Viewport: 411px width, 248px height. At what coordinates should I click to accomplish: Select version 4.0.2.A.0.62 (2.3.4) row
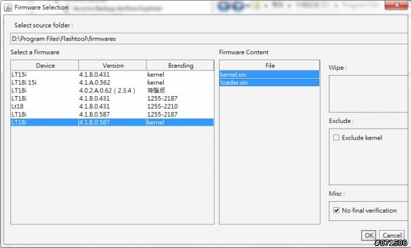[112, 90]
